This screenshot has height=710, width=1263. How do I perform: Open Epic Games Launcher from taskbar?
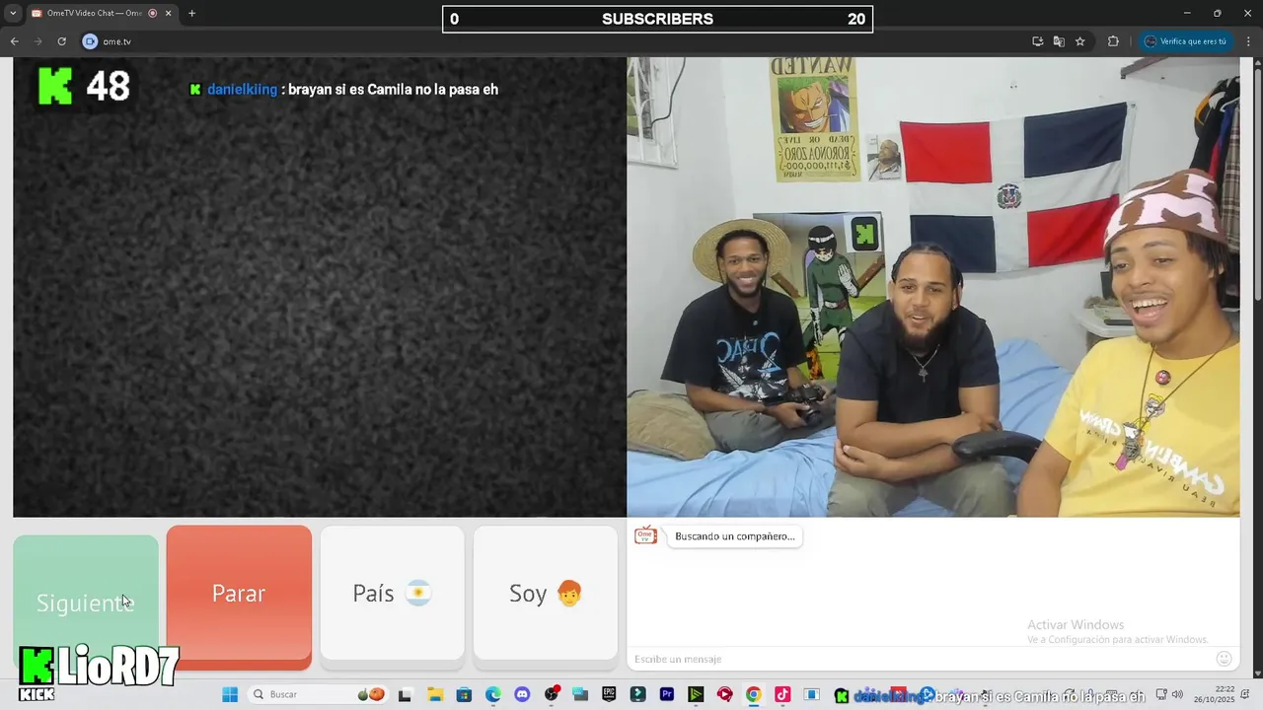click(609, 694)
